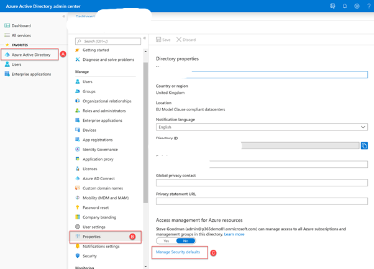The height and width of the screenshot is (269, 374).
Task: Copy the Directory ID
Action: click(364, 145)
